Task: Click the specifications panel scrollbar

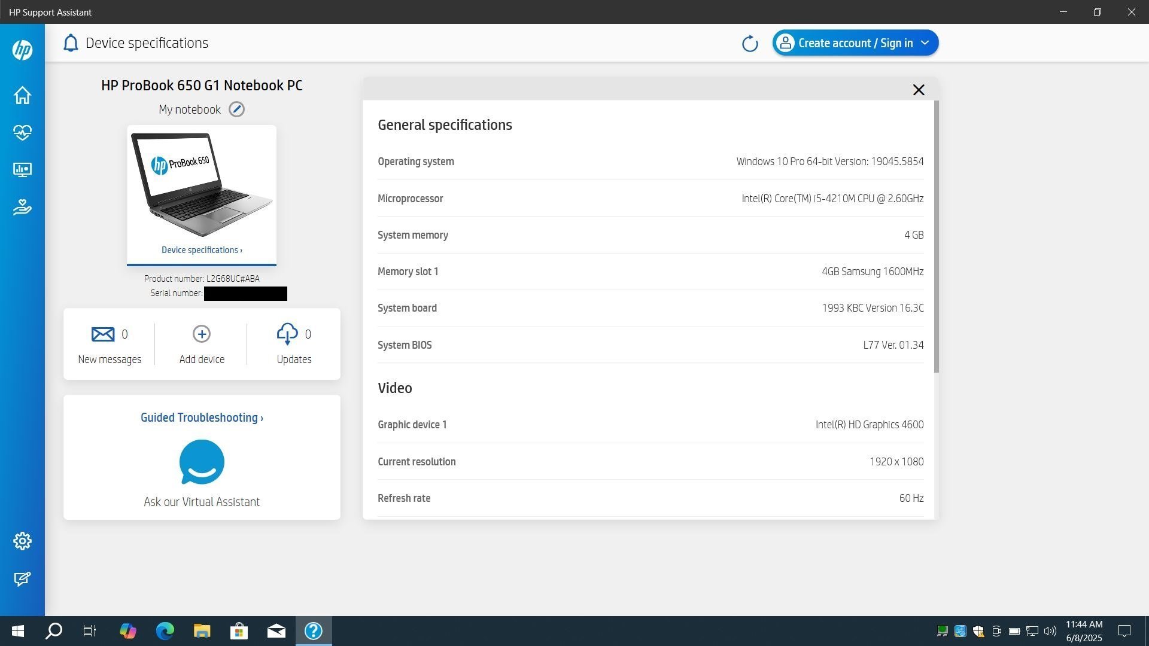Action: (x=937, y=236)
